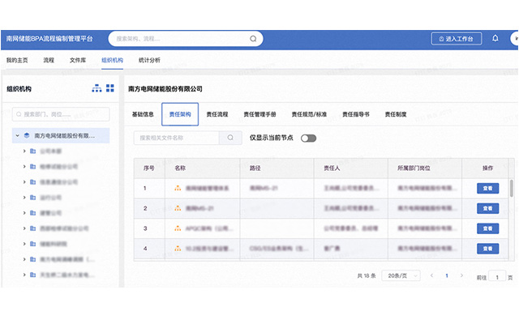Switch to the 责任管理手册 tab
This screenshot has height=324, width=519.
click(x=259, y=114)
